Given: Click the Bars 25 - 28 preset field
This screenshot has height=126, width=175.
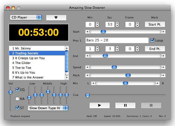Looking at the screenshot, I should [117, 40].
